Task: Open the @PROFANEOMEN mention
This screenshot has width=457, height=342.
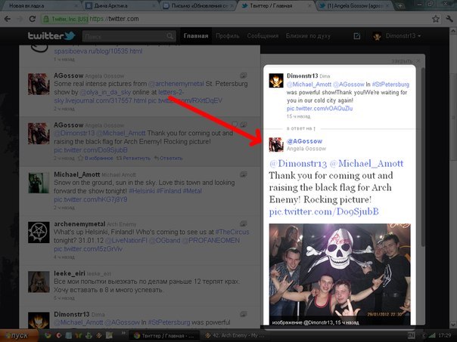Action: (211, 241)
